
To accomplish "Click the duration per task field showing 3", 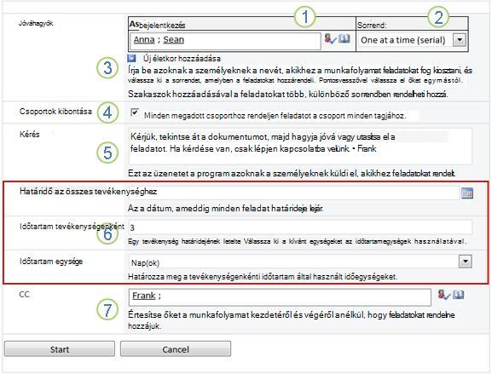I will 300,227.
